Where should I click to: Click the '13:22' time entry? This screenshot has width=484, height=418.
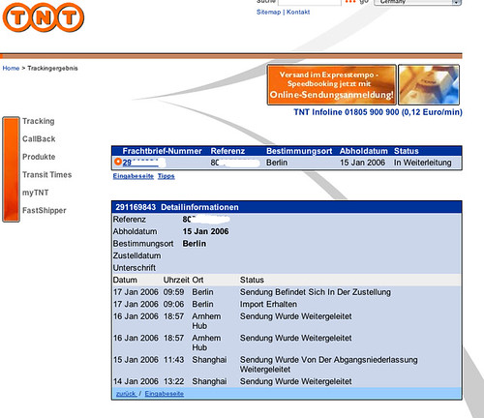[173, 381]
